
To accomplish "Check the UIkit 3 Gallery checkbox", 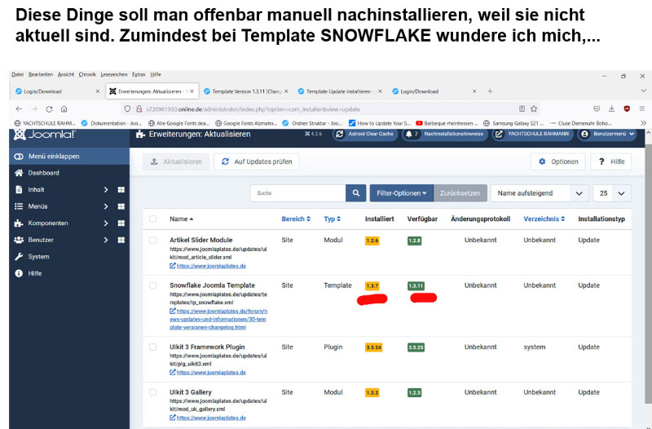I will (x=153, y=392).
